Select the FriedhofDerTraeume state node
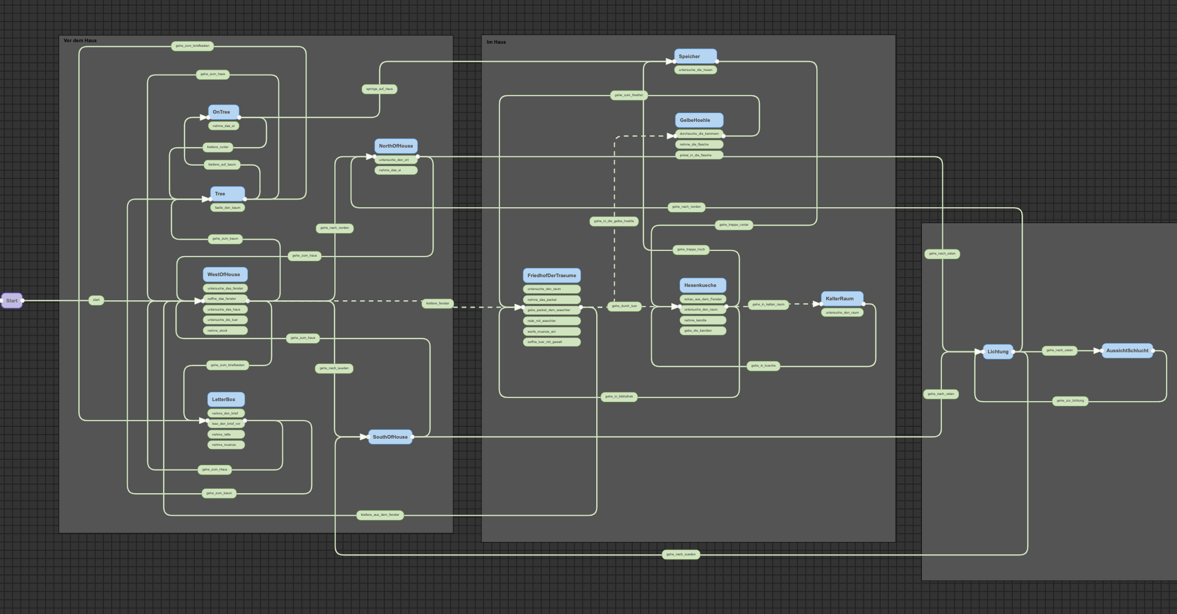Image resolution: width=1177 pixels, height=614 pixels. point(551,276)
